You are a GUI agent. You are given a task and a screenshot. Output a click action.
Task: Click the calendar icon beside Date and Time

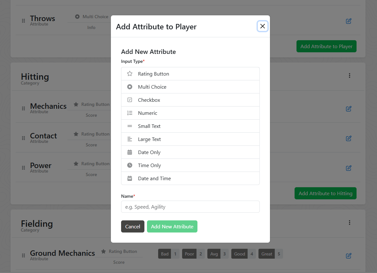point(129,178)
